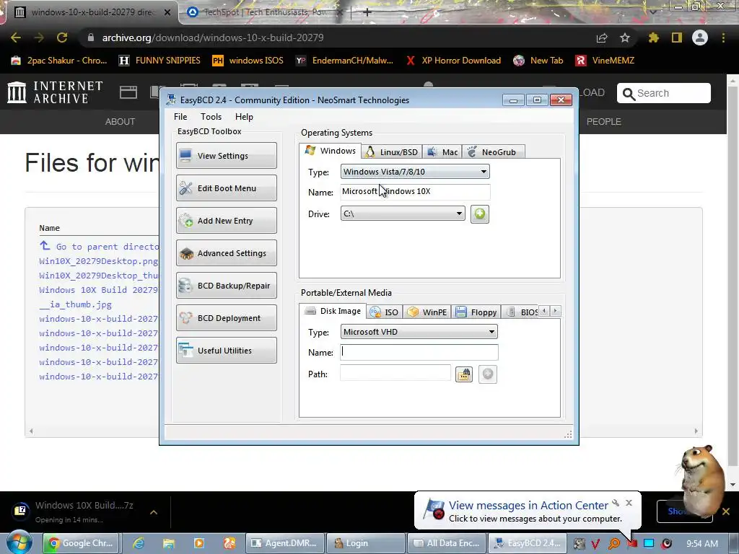Click the green add entry plus icon
This screenshot has width=739, height=554.
[479, 214]
